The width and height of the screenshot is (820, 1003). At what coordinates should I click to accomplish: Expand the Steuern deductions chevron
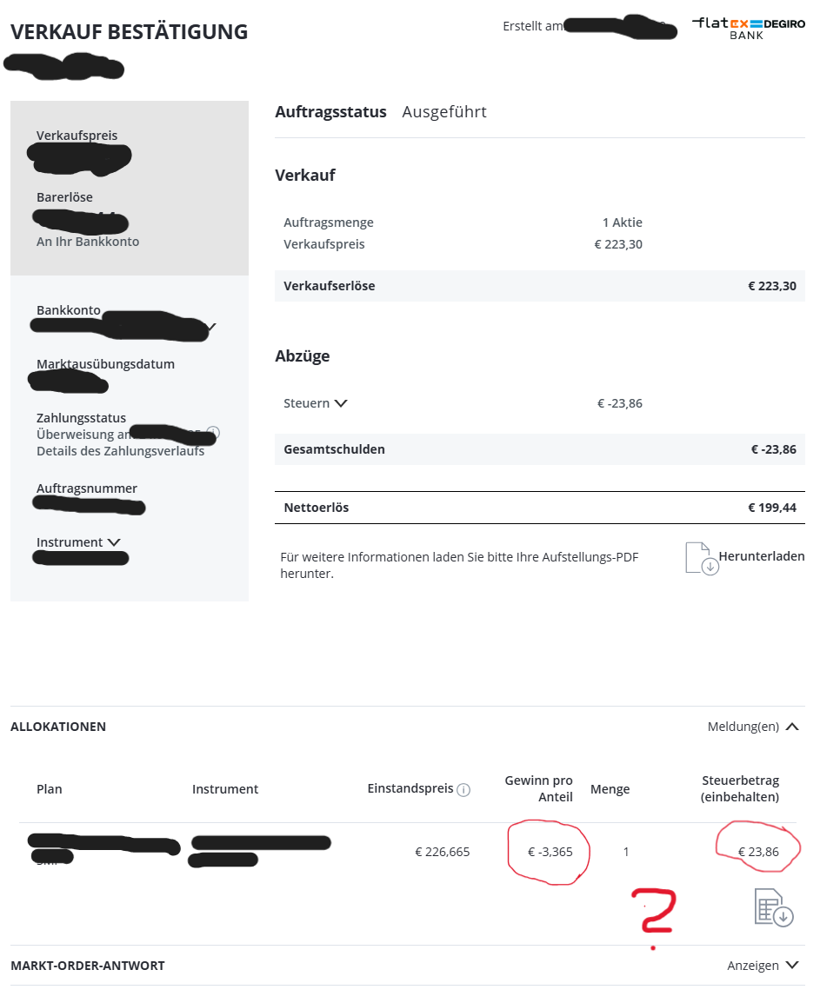coord(341,403)
